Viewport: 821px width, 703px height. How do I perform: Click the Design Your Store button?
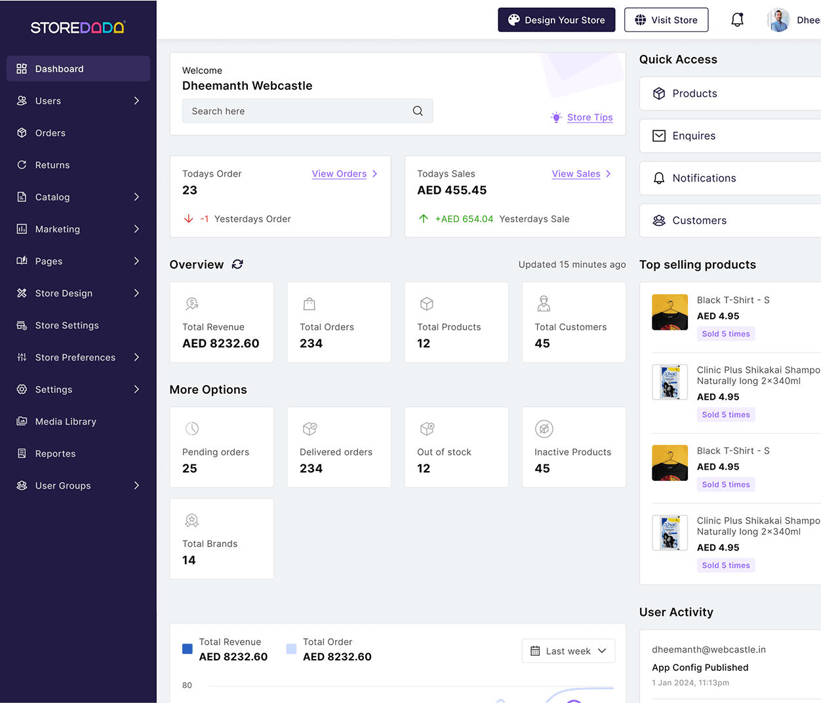[x=556, y=20]
